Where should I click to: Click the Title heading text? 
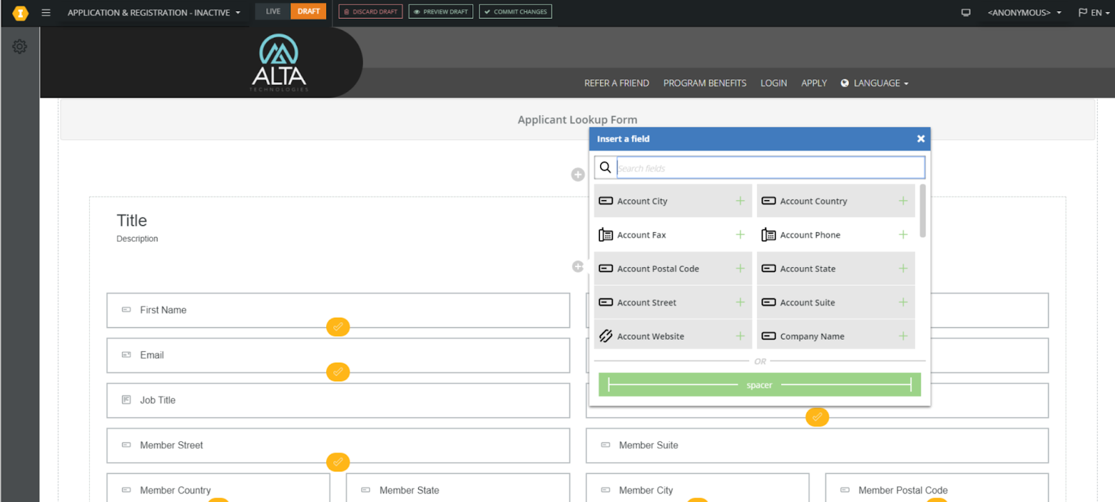(132, 221)
